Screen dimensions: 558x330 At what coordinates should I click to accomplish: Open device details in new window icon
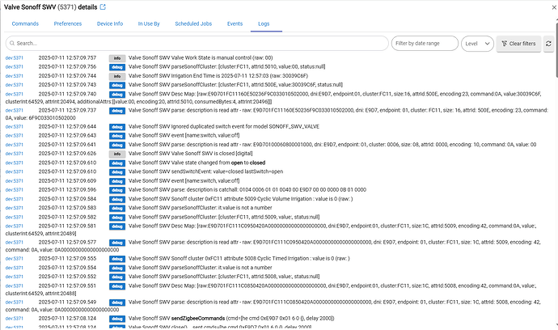(x=103, y=7)
